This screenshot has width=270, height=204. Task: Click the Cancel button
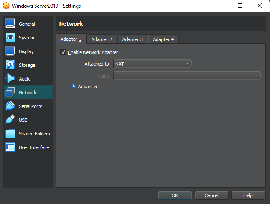pos(211,195)
